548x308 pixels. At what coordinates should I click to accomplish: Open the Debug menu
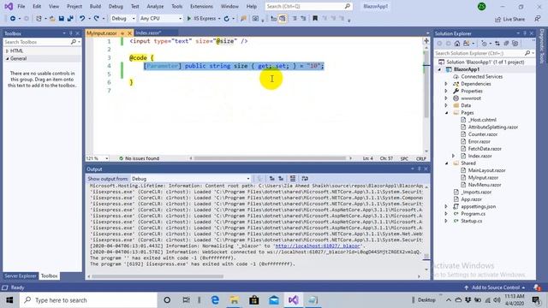(116, 6)
